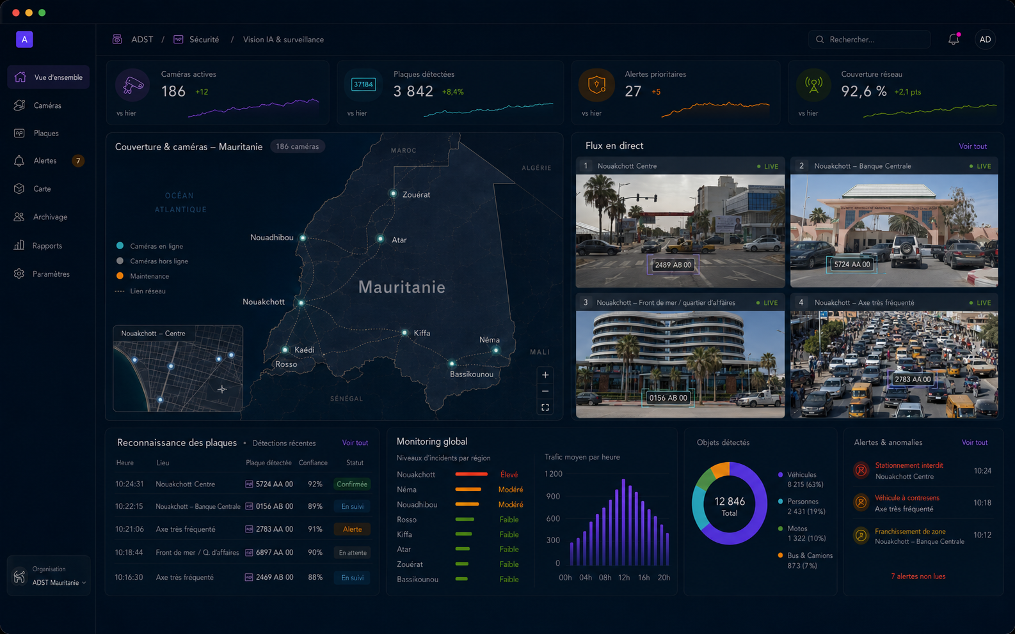Click the Véhicules legend entry
This screenshot has height=634, width=1015.
pos(801,479)
